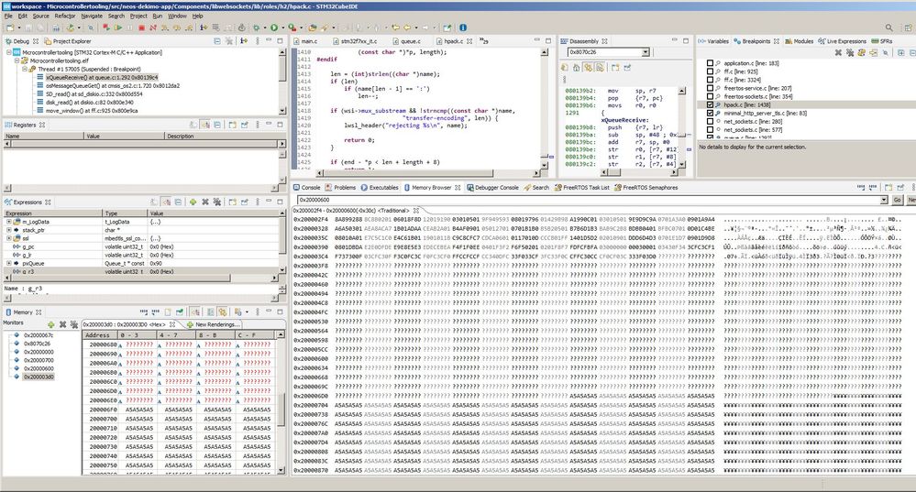Viewport: 916px width, 492px height.
Task: Open the Navigate menu
Action: [92, 16]
